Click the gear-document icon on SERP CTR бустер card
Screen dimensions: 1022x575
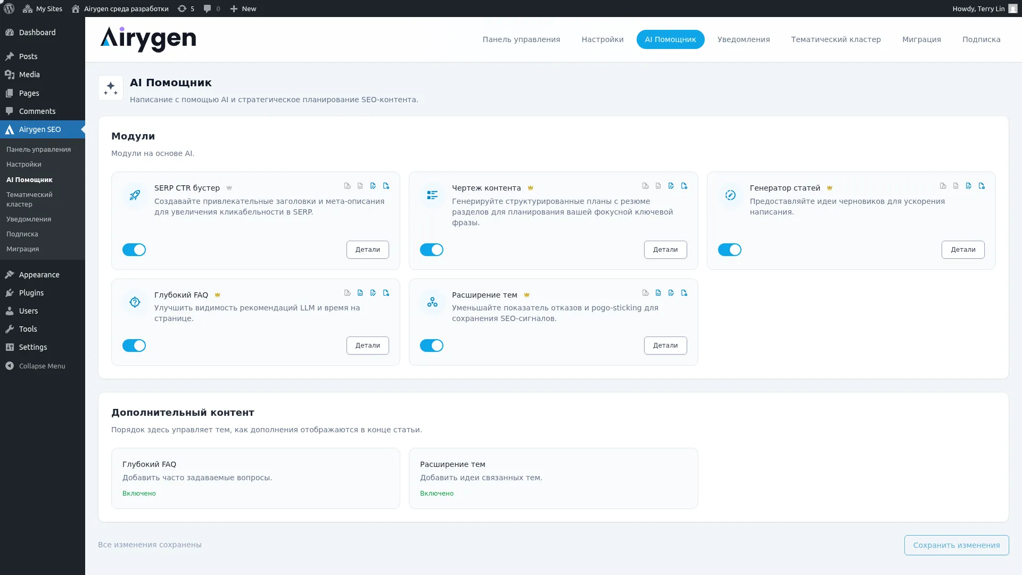click(x=386, y=186)
